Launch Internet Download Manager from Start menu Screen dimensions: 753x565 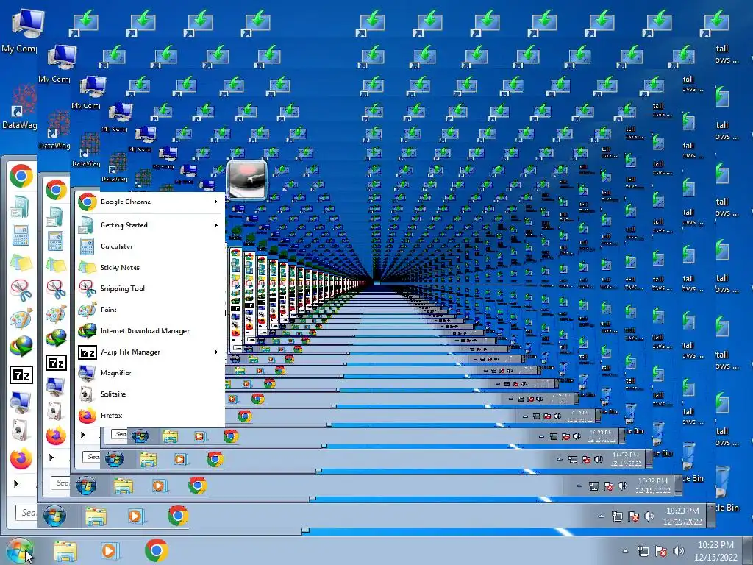click(x=149, y=330)
